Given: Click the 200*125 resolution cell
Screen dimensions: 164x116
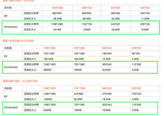Looking at the screenshot, I should pos(145,24).
